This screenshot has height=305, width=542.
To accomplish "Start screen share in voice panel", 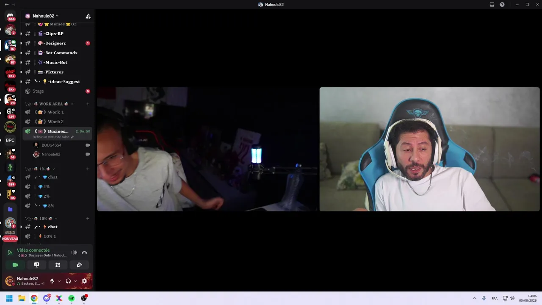I will (36, 265).
